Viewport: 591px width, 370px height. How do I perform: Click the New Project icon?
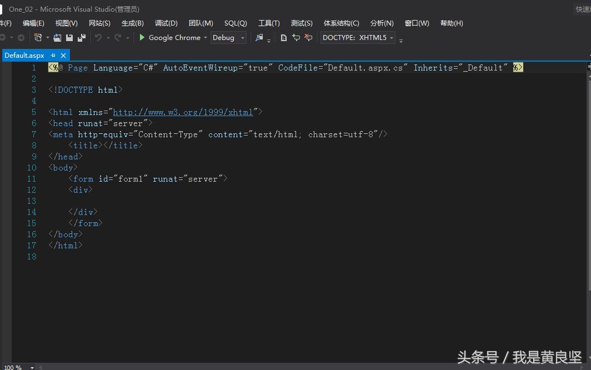click(x=38, y=37)
